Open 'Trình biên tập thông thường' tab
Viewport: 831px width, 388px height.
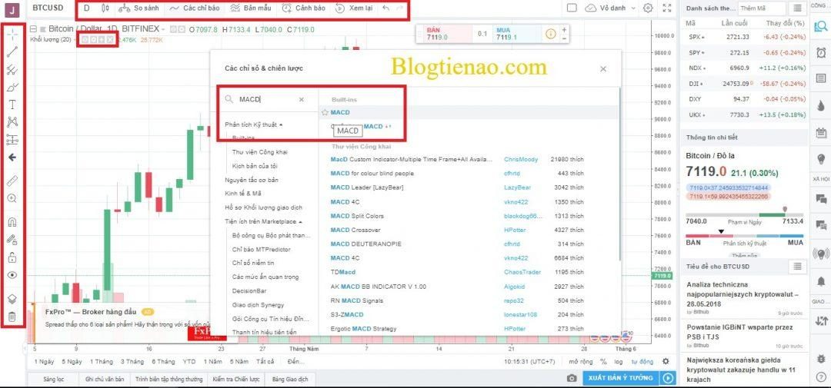[x=169, y=379]
